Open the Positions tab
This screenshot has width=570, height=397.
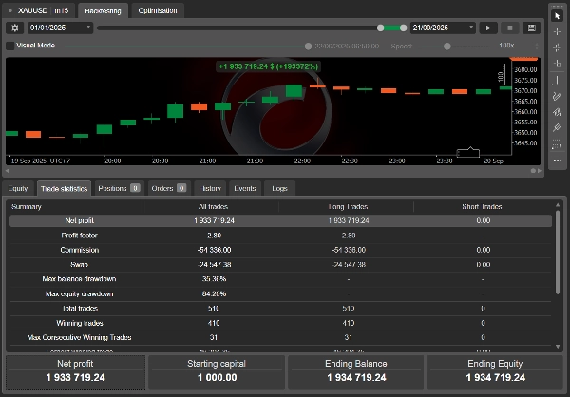[x=119, y=188]
